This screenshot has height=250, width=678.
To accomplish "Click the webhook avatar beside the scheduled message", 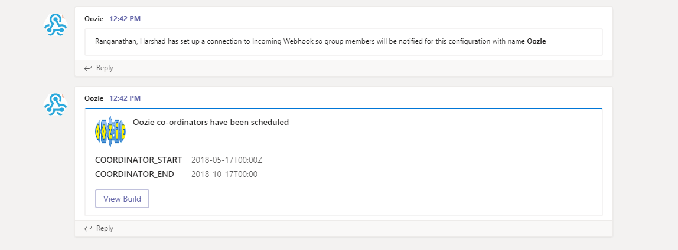I will 56,104.
